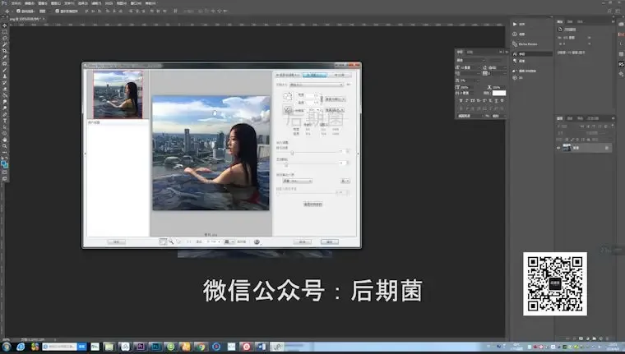The width and height of the screenshot is (625, 354).
Task: Open Microsoft Word from the taskbar
Action: coord(262,347)
